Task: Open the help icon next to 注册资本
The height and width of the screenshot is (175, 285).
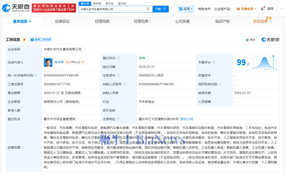Action: pos(118,75)
